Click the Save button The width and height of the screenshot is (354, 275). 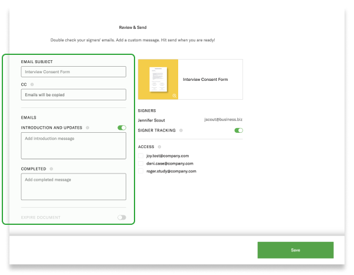[296, 250]
